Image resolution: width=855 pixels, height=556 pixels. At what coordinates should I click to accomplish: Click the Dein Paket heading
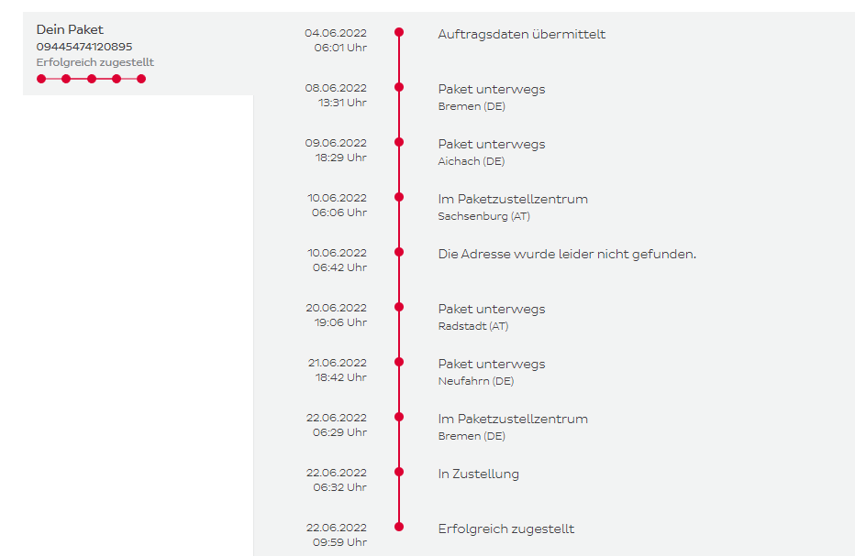pyautogui.click(x=70, y=30)
